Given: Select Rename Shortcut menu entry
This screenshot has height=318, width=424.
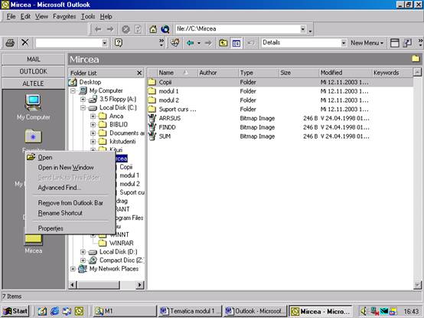Looking at the screenshot, I should [x=70, y=213].
